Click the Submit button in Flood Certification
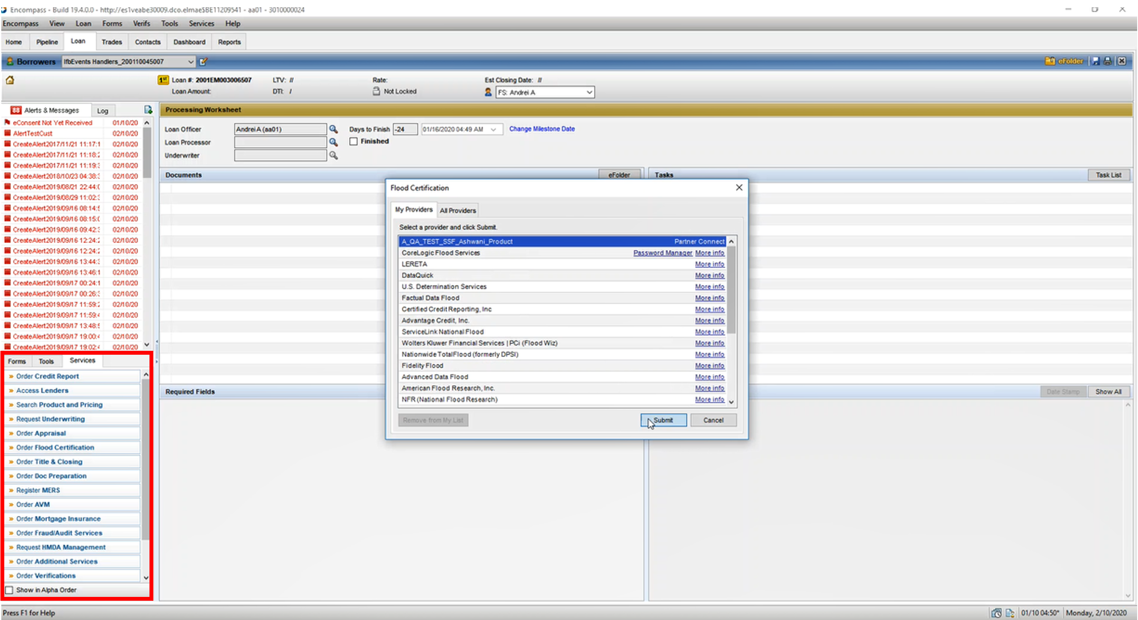1138x620 pixels. (x=663, y=420)
